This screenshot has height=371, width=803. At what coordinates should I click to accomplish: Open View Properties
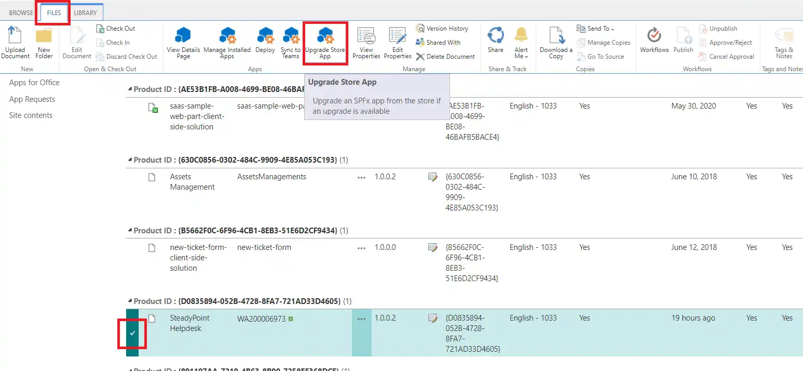coord(366,43)
